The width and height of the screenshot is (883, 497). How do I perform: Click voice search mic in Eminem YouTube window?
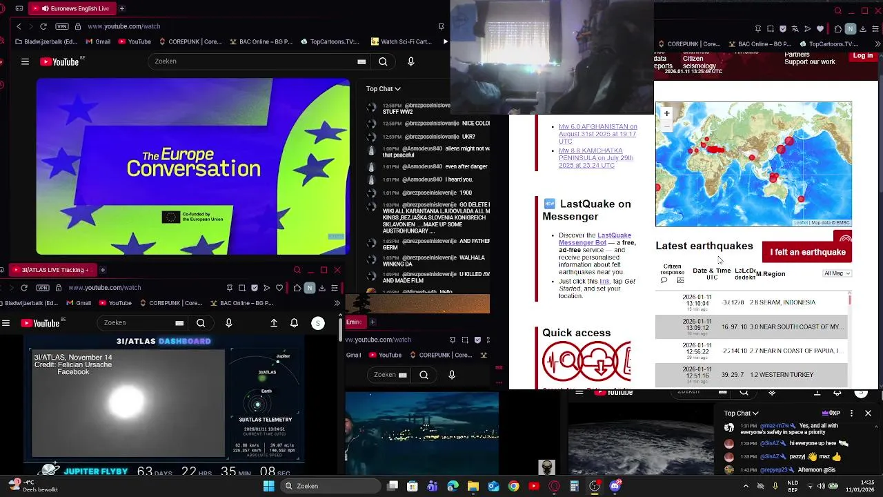452,375
